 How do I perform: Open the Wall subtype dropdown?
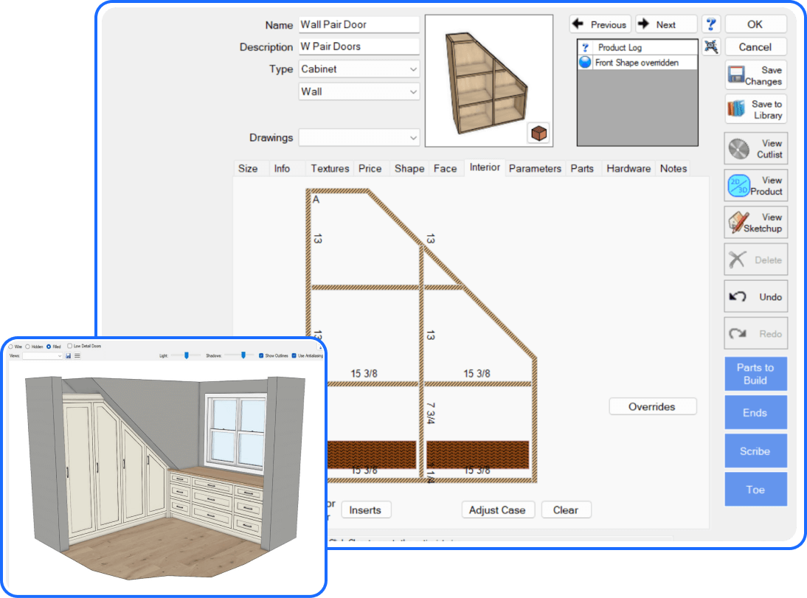359,91
